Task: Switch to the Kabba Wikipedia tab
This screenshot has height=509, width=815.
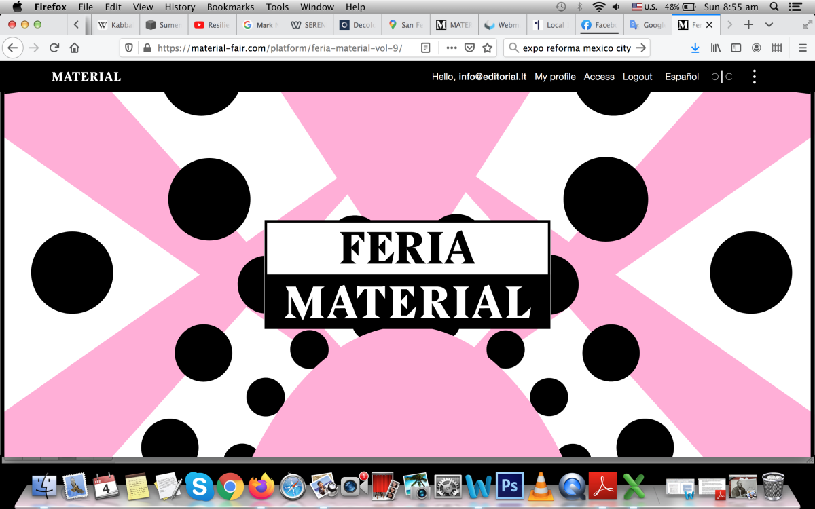Action: pos(115,25)
